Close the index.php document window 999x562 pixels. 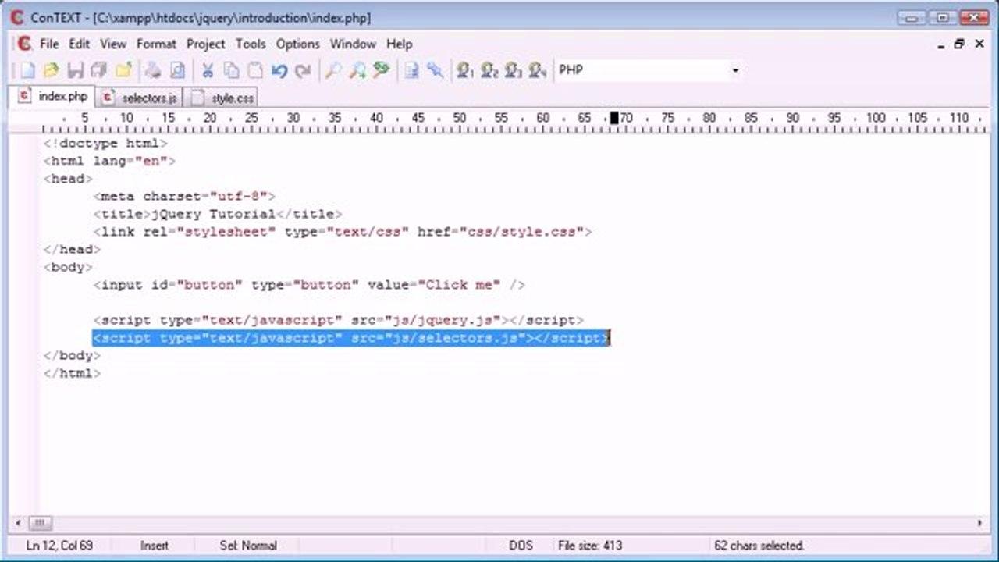(979, 44)
